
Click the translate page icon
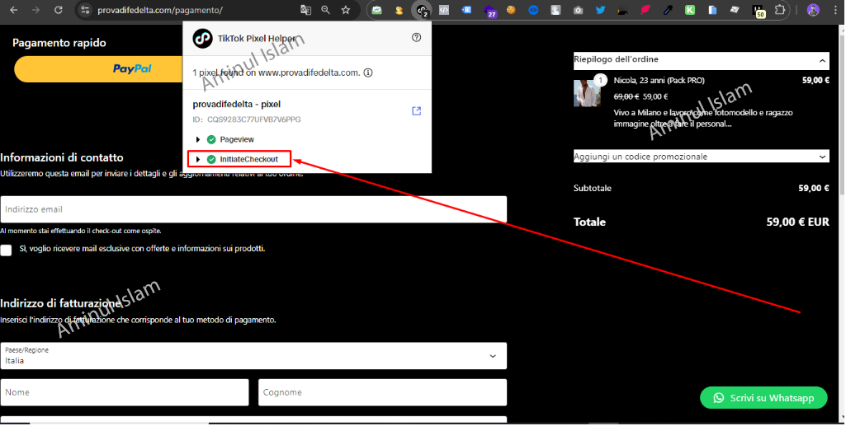tap(305, 10)
